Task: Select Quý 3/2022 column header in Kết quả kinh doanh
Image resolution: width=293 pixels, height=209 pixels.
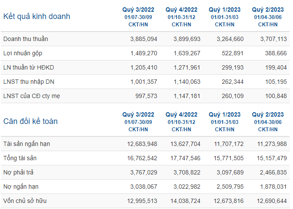Action: pyautogui.click(x=138, y=9)
